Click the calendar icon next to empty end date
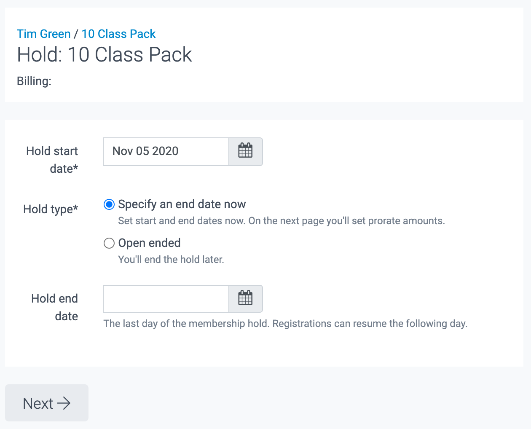Image resolution: width=531 pixels, height=429 pixels. [246, 298]
